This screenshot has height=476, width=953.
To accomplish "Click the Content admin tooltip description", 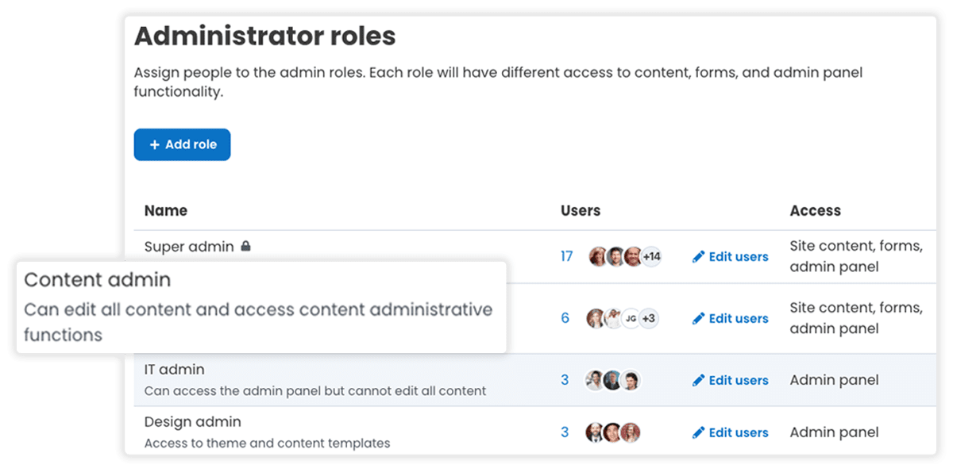I will [257, 321].
